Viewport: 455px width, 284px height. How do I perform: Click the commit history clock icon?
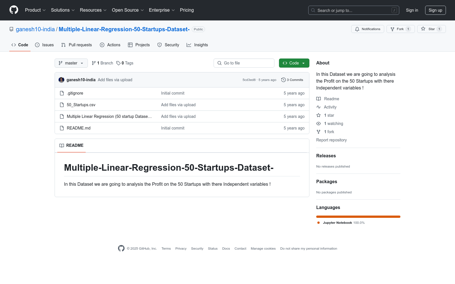point(283,80)
